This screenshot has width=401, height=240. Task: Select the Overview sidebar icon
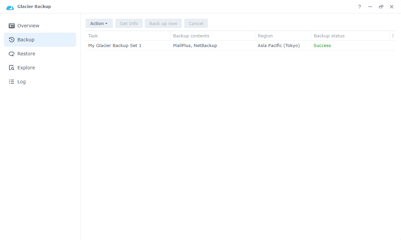point(12,25)
